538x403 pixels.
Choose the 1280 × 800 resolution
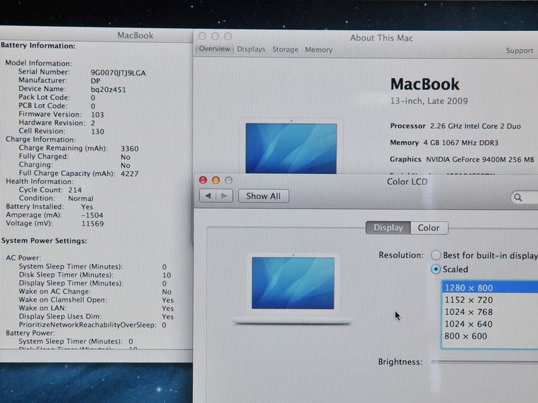point(490,287)
